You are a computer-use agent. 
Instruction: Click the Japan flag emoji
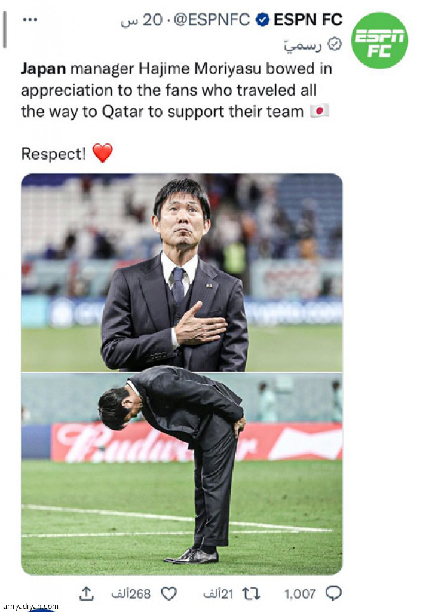[x=320, y=112]
